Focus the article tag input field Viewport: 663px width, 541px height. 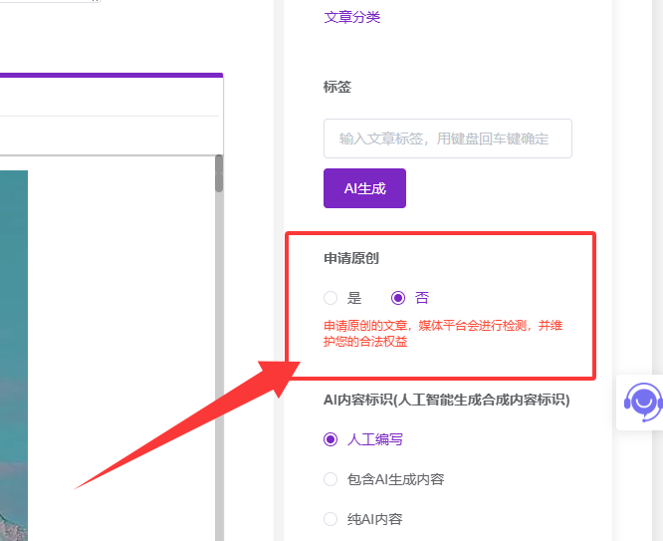pyautogui.click(x=448, y=138)
